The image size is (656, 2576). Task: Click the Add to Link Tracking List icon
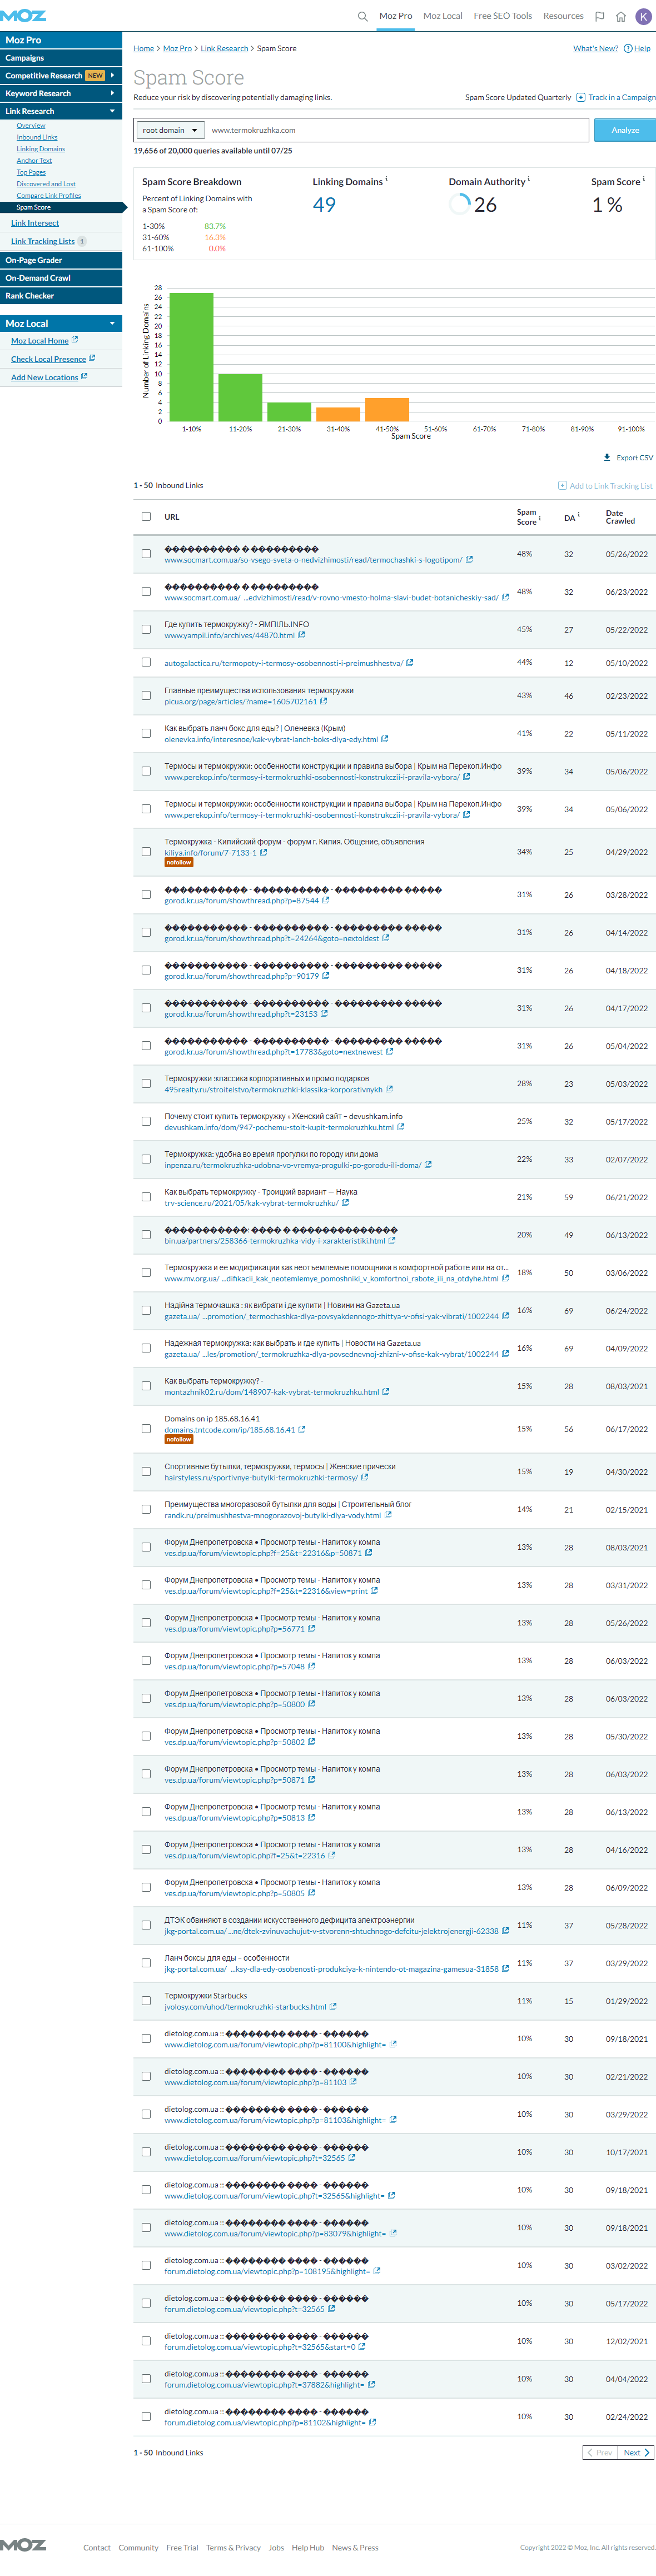(x=562, y=485)
